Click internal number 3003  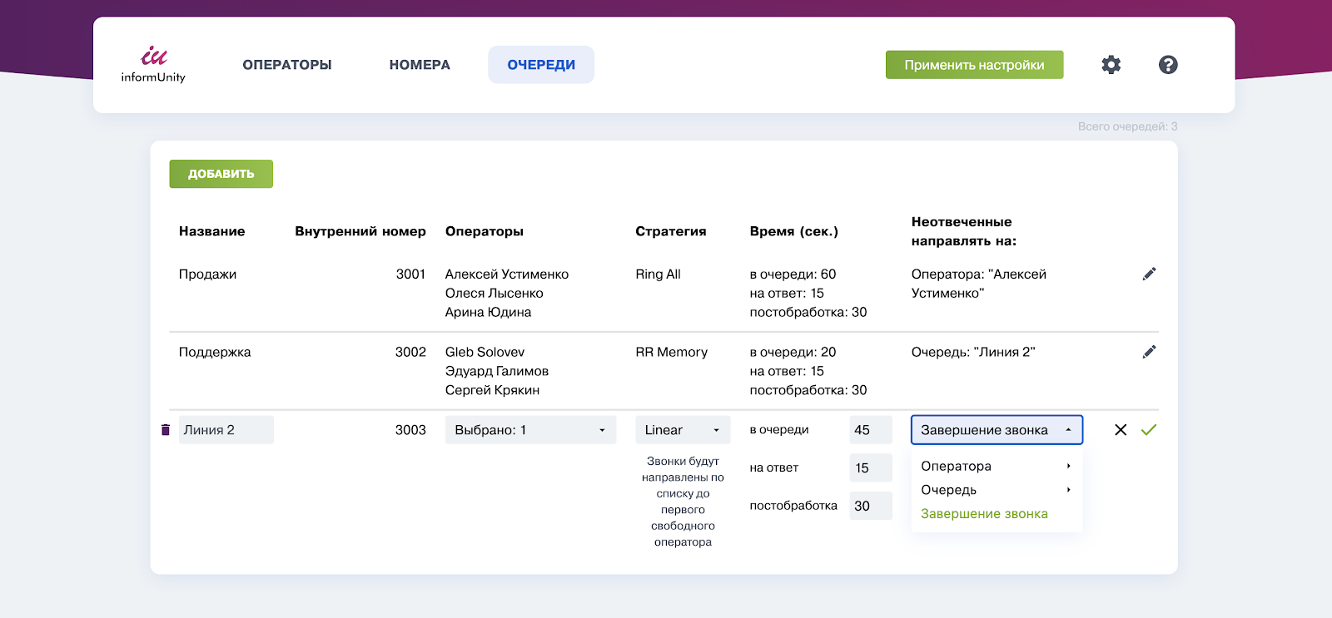(410, 430)
